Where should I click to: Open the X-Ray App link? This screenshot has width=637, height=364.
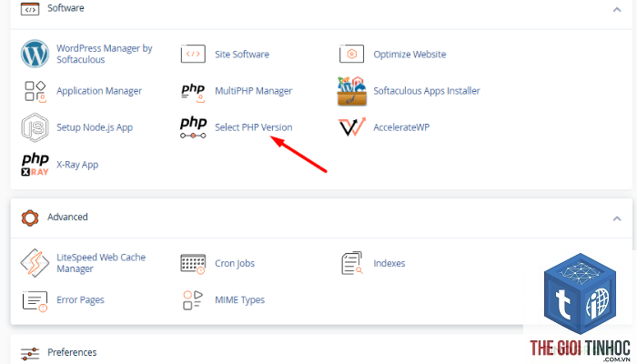[x=77, y=165]
